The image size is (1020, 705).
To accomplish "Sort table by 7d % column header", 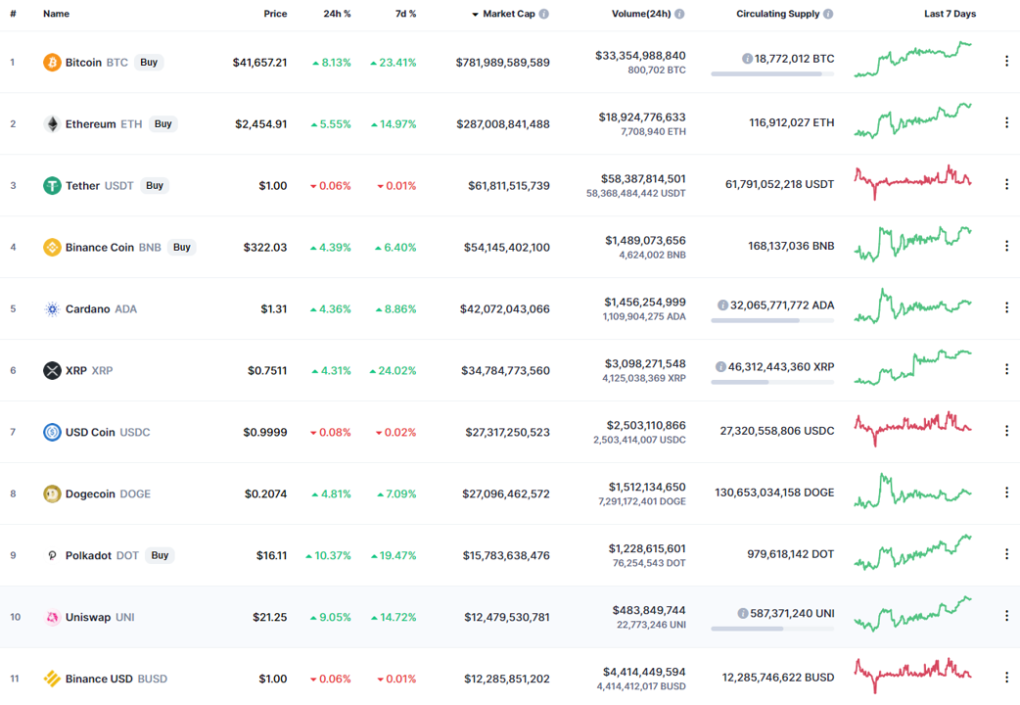I will tap(405, 14).
